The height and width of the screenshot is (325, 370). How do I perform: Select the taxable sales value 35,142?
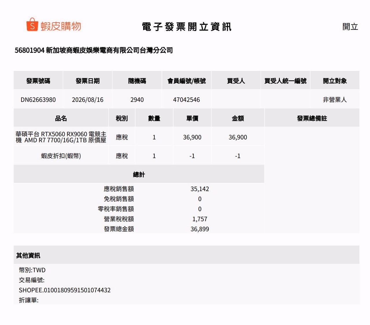[200, 189]
